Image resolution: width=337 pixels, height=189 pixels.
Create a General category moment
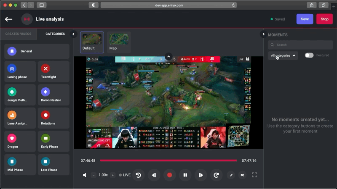pyautogui.click(x=37, y=51)
